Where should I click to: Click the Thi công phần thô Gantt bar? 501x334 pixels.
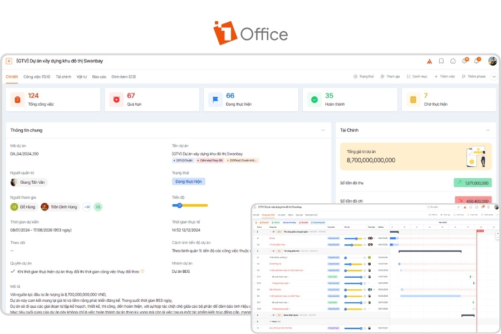pyautogui.click(x=430, y=252)
